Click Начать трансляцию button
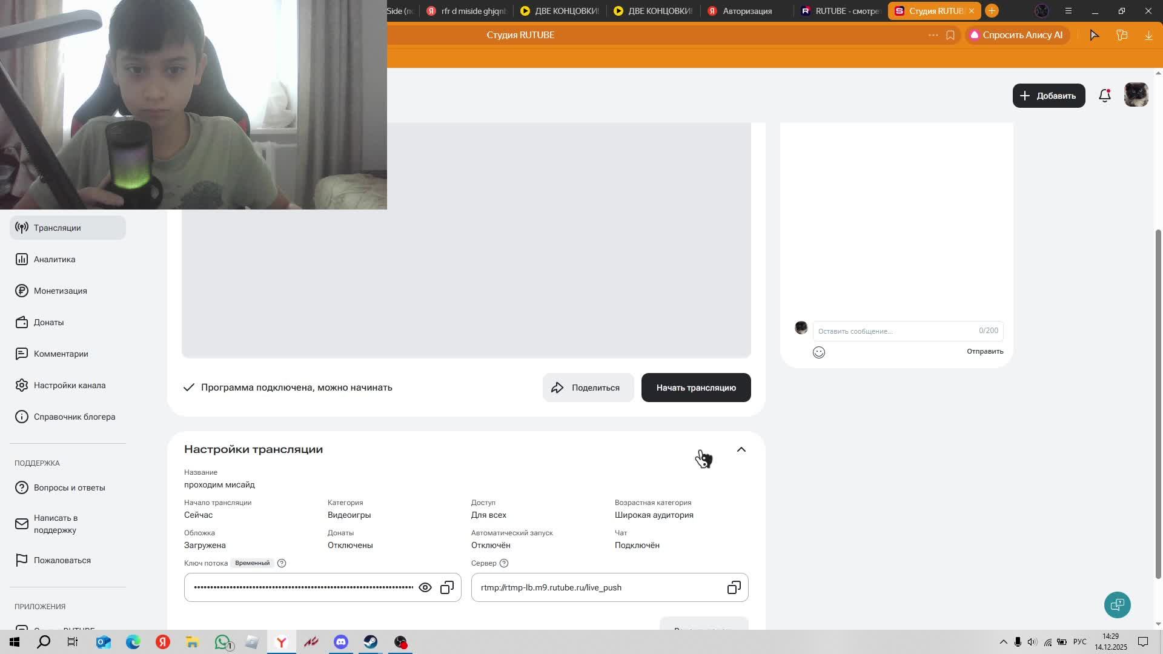 (695, 388)
